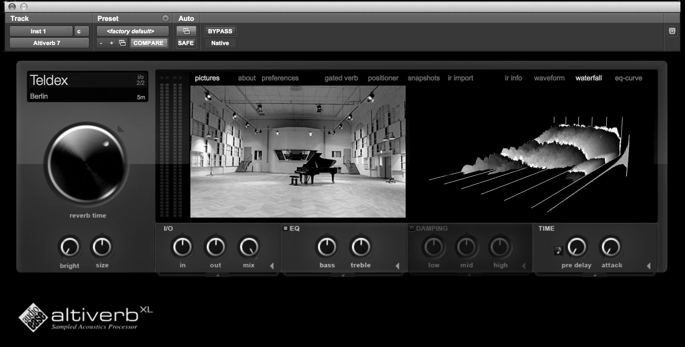This screenshot has width=685, height=347.
Task: Toggle the BYPASS button
Action: click(x=220, y=31)
